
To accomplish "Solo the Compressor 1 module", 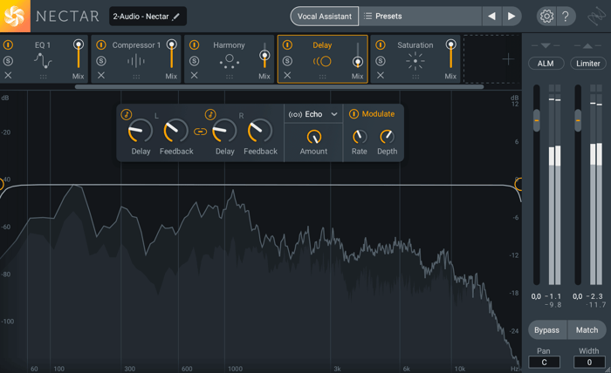I will (101, 61).
